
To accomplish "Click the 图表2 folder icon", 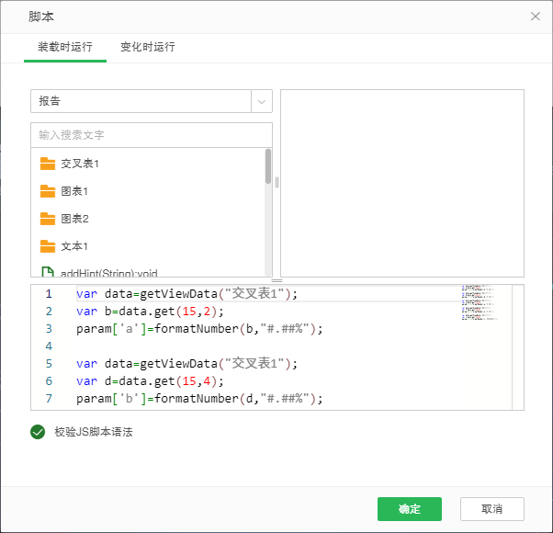I will pos(48,219).
